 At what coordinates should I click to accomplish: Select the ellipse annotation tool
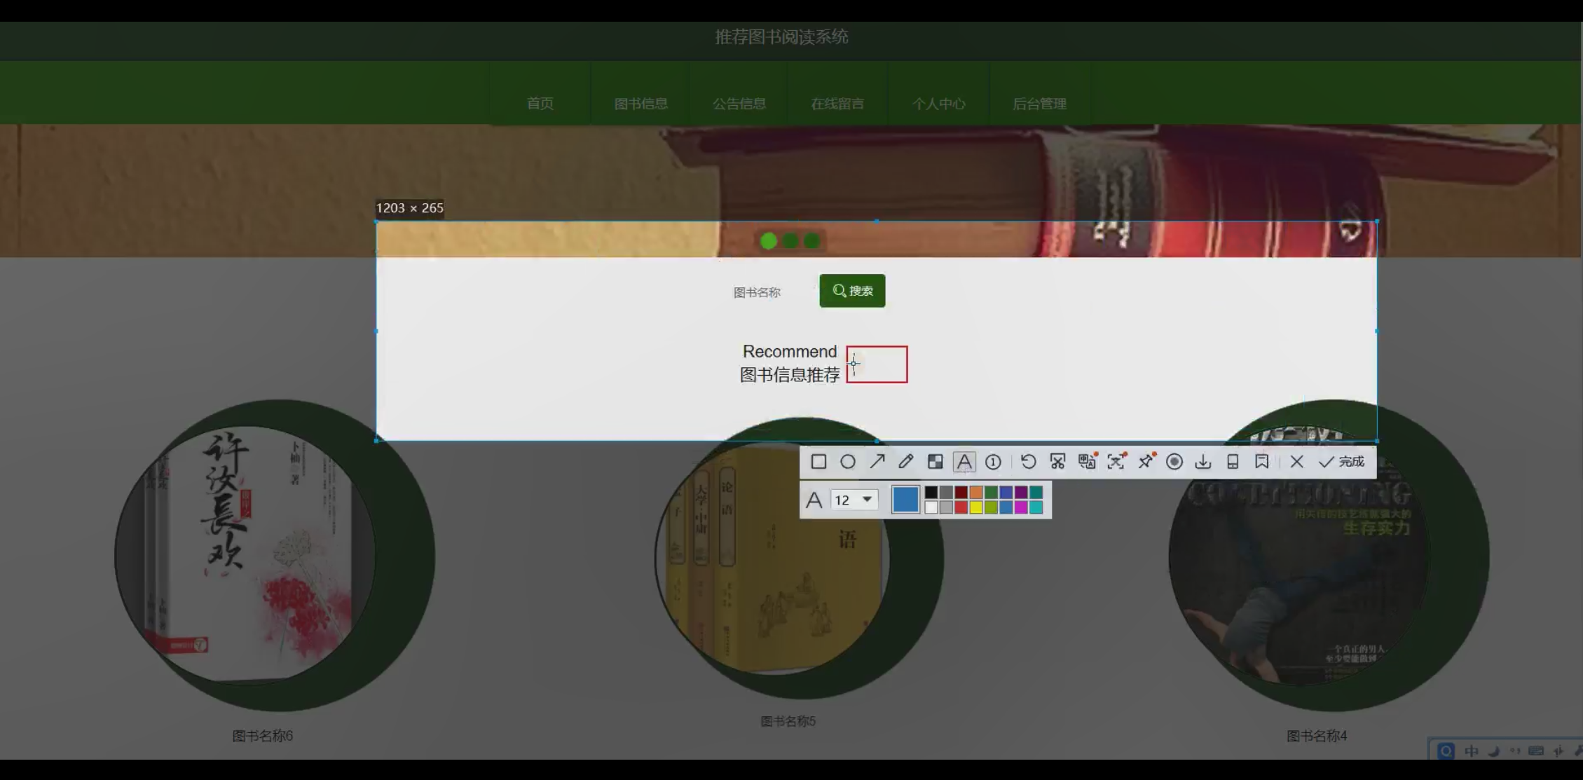[x=848, y=462]
